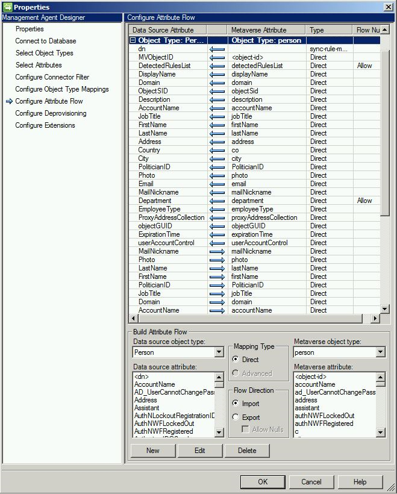Click import arrow on Department row

217,201
